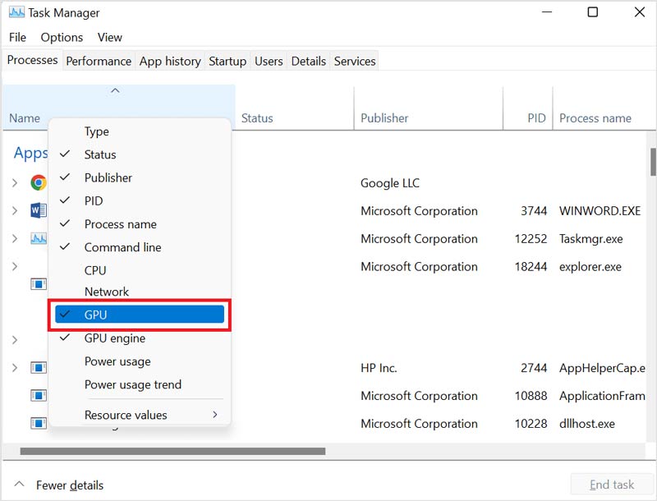Image resolution: width=657 pixels, height=501 pixels.
Task: Uncheck the GPU column option
Action: pyautogui.click(x=140, y=315)
